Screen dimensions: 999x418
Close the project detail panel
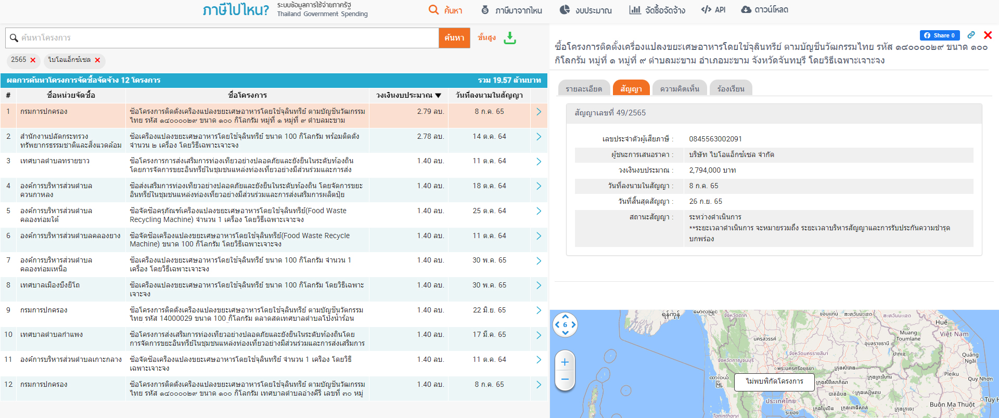point(988,35)
